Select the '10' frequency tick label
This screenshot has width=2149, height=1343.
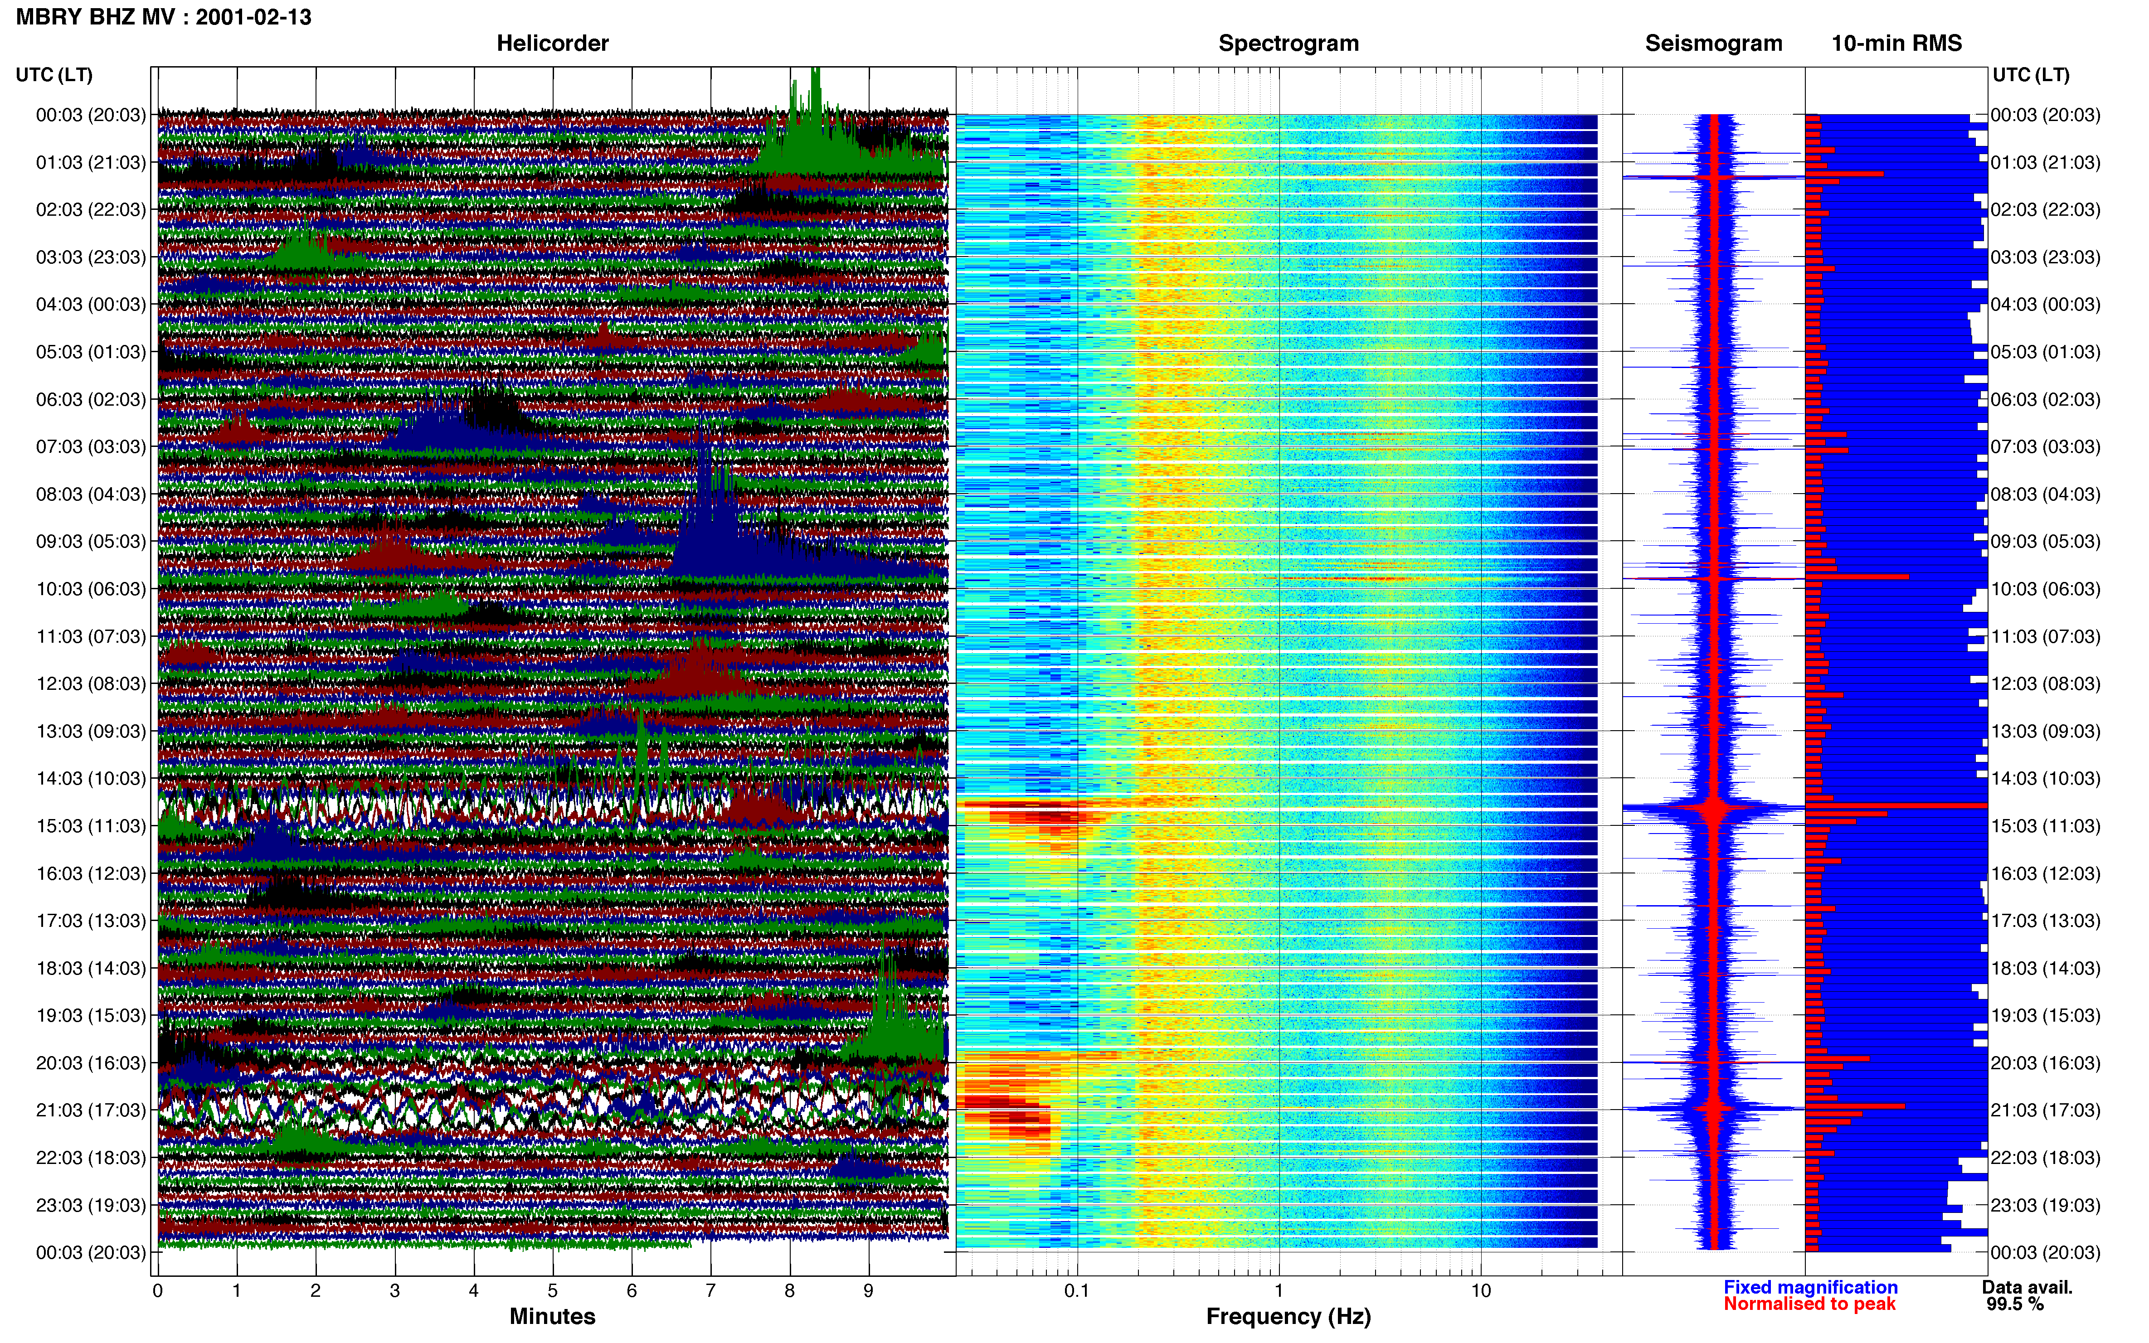click(x=1481, y=1290)
